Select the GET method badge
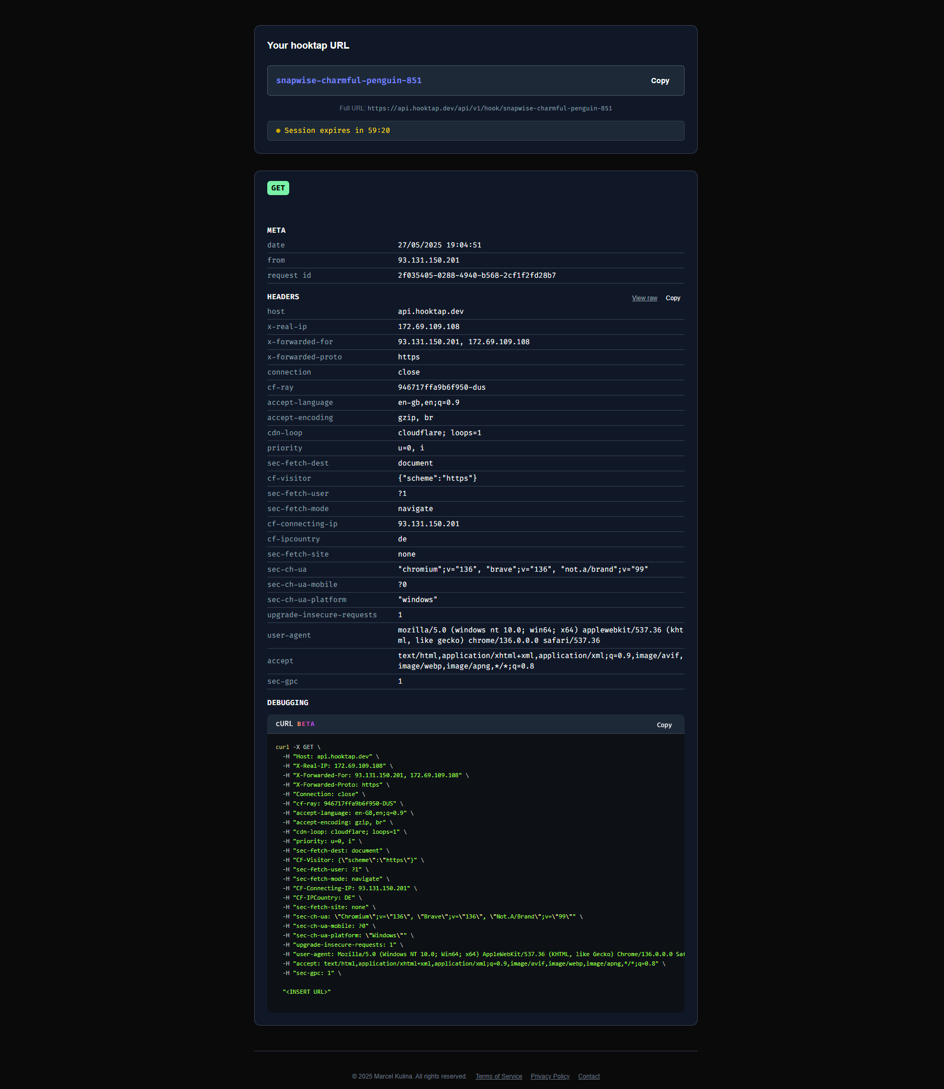944x1089 pixels. pyautogui.click(x=278, y=188)
